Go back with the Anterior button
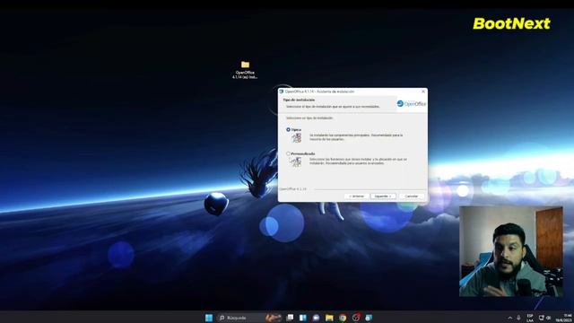Viewport: 574px width, 323px height. point(357,196)
